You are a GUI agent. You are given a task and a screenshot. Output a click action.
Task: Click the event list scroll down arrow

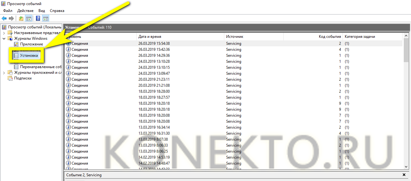click(x=406, y=167)
